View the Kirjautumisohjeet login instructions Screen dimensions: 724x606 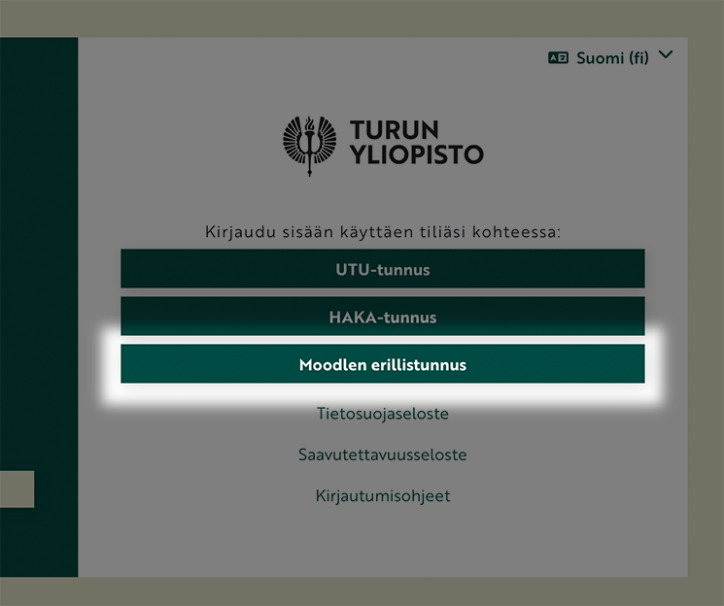382,496
